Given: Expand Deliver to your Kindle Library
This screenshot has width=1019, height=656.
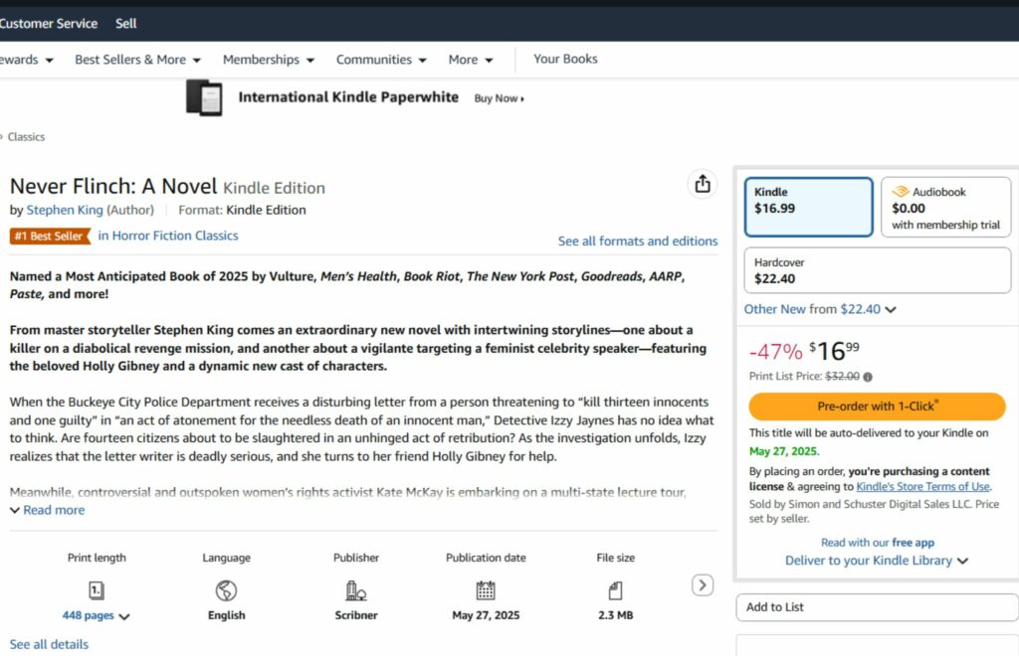Looking at the screenshot, I should (877, 561).
